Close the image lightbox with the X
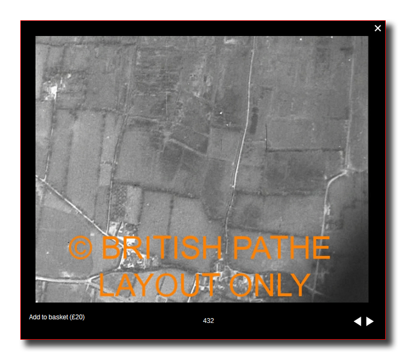 [378, 28]
